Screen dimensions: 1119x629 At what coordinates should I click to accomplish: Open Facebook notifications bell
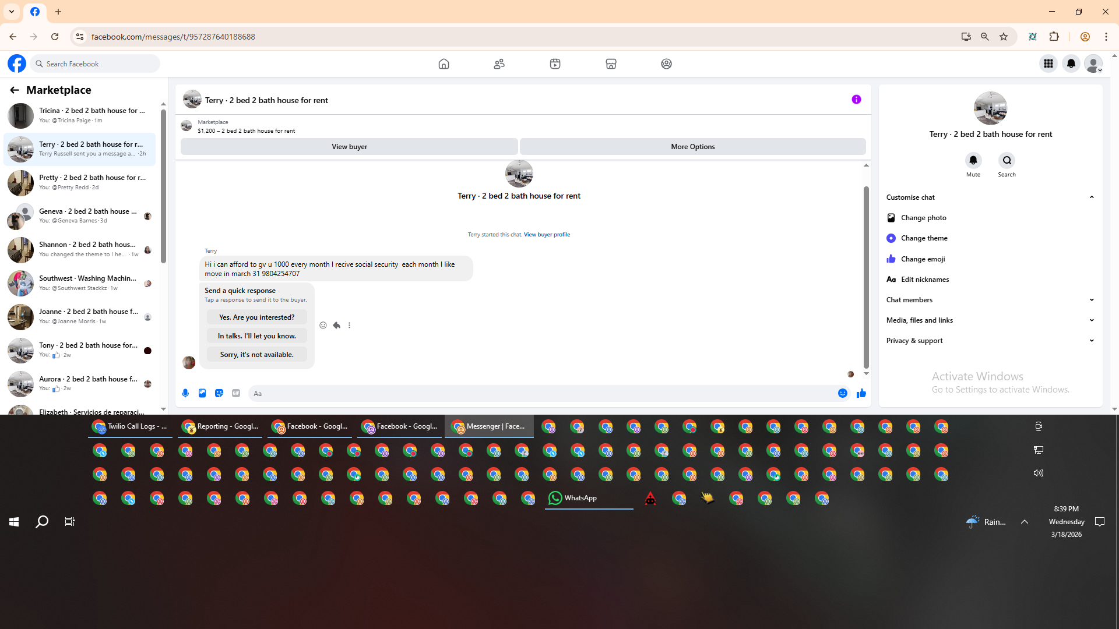[x=1071, y=64]
